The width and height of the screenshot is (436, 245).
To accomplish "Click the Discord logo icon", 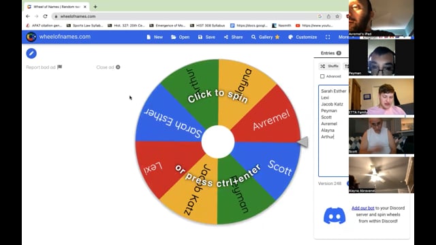I will coord(334,216).
